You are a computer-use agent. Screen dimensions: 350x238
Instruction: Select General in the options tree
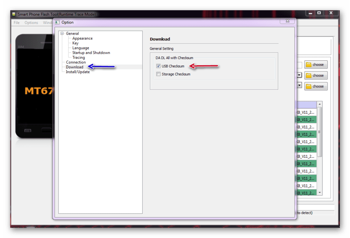[72, 33]
